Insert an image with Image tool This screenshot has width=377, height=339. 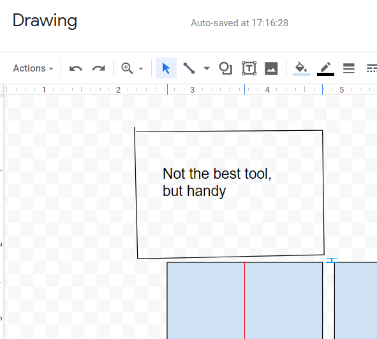(x=271, y=68)
